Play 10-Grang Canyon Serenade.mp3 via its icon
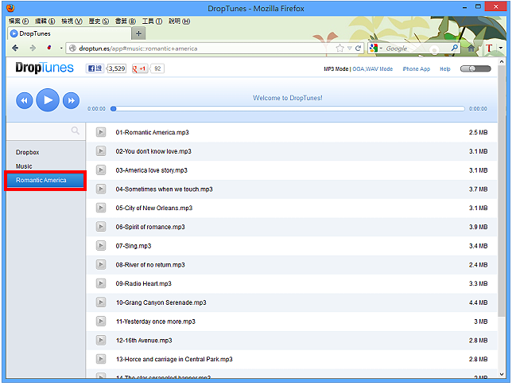 (x=101, y=302)
